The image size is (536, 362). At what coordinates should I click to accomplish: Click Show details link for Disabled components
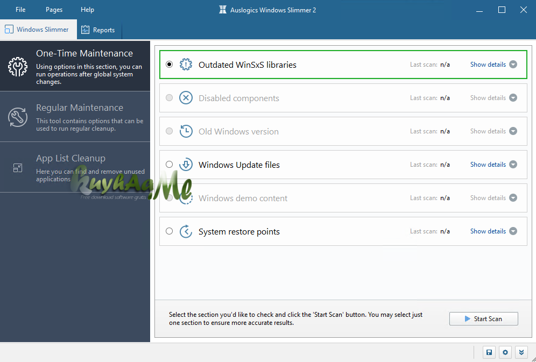pyautogui.click(x=488, y=98)
